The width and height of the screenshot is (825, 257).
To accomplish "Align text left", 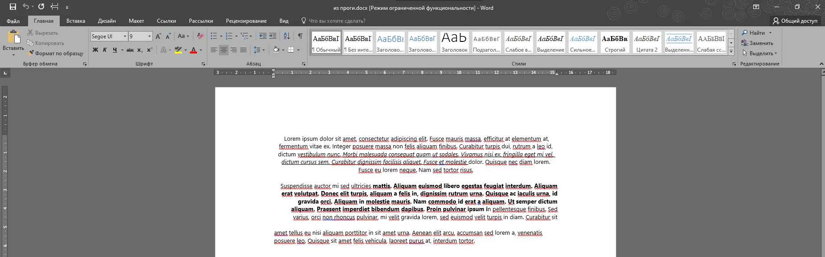I will pyautogui.click(x=214, y=50).
